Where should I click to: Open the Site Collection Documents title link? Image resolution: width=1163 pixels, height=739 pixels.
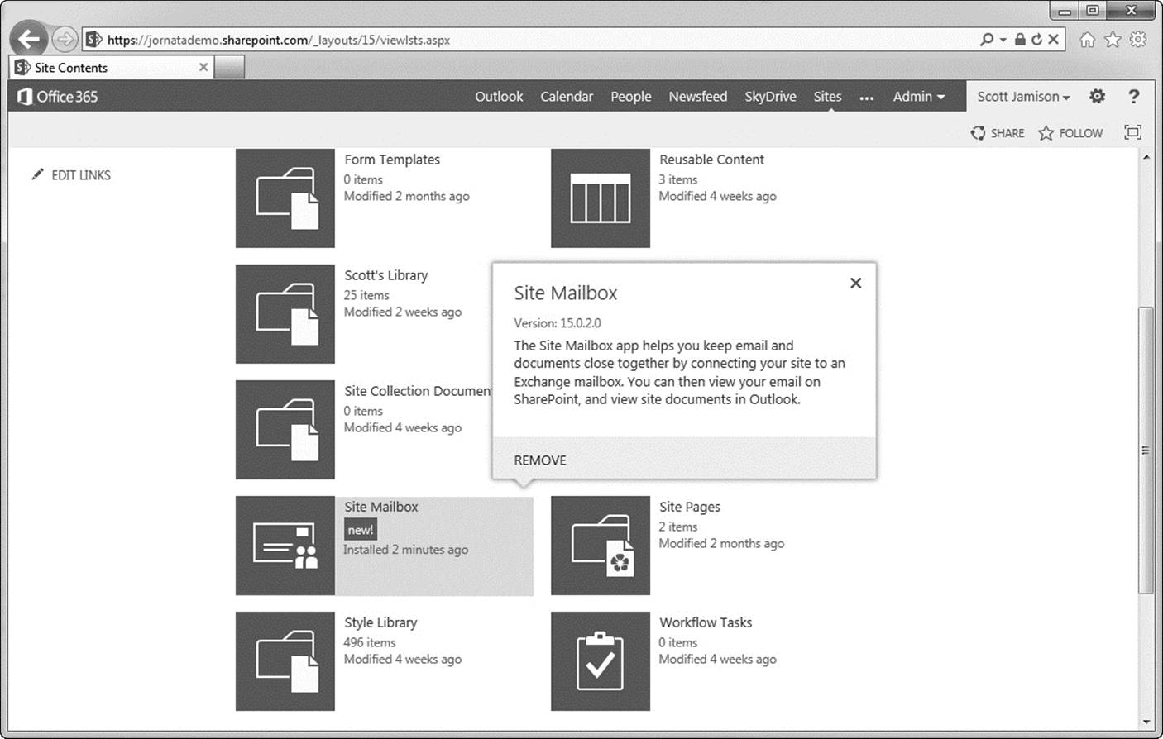(418, 391)
